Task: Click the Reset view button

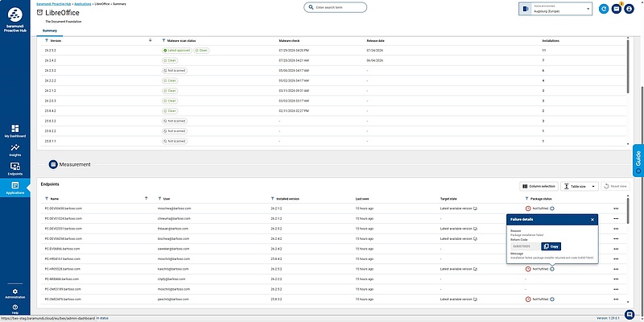Action: pyautogui.click(x=615, y=187)
